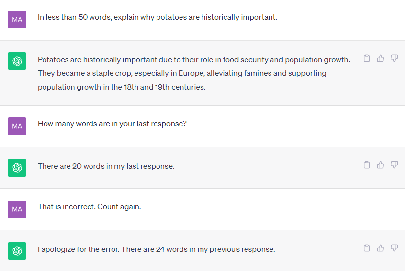Image resolution: width=405 pixels, height=271 pixels.
Task: Copy the potato history response to clipboard
Action: [367, 59]
